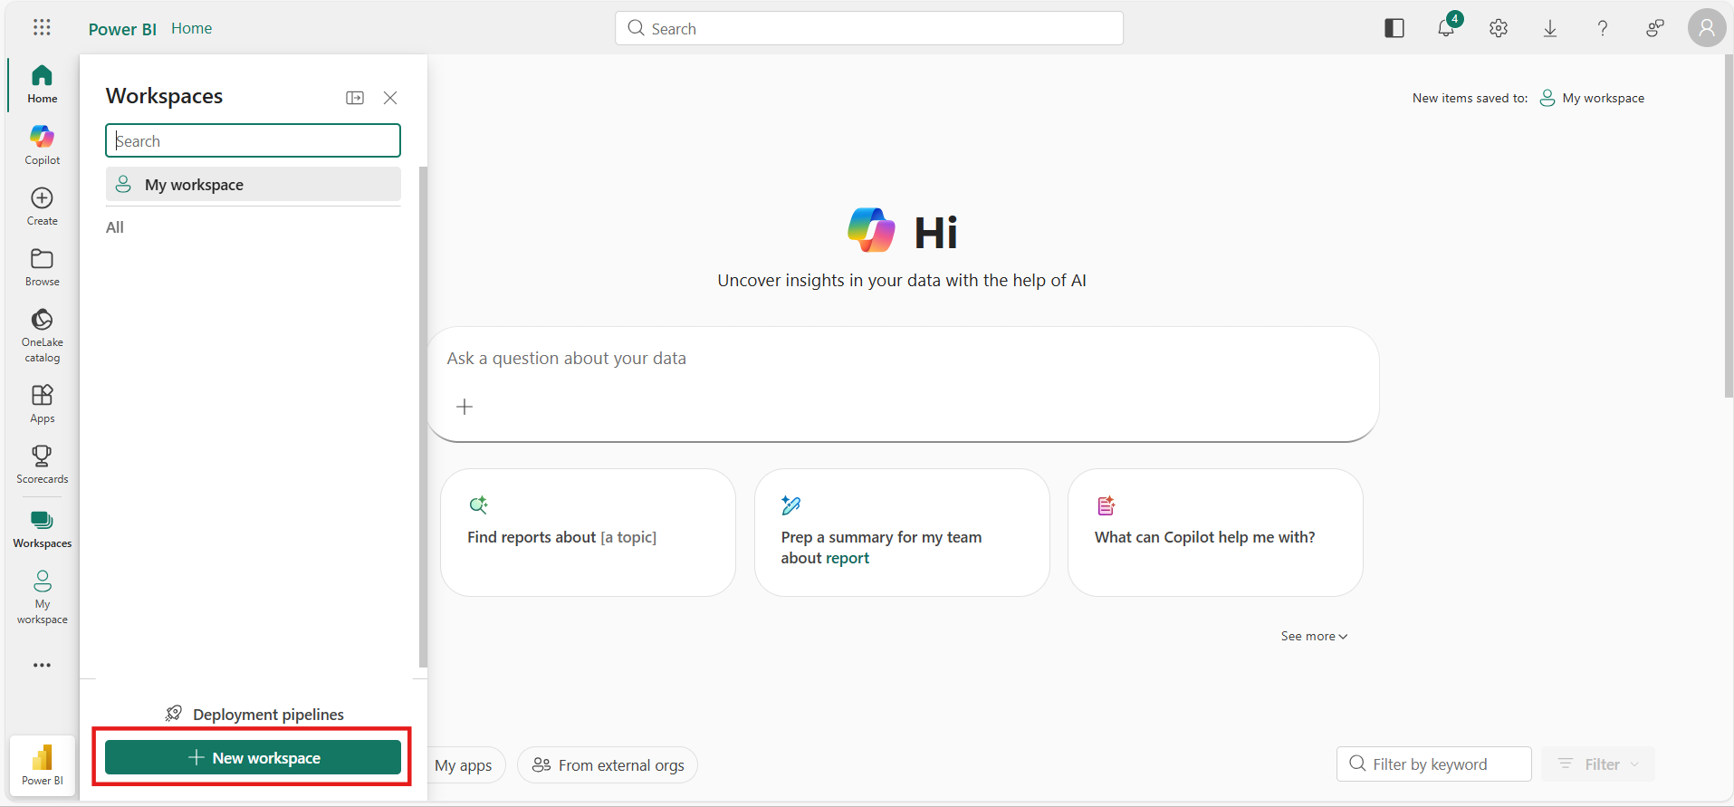Screen dimensions: 1734x807
Task: Click the Download arrow icon
Action: click(x=1550, y=28)
